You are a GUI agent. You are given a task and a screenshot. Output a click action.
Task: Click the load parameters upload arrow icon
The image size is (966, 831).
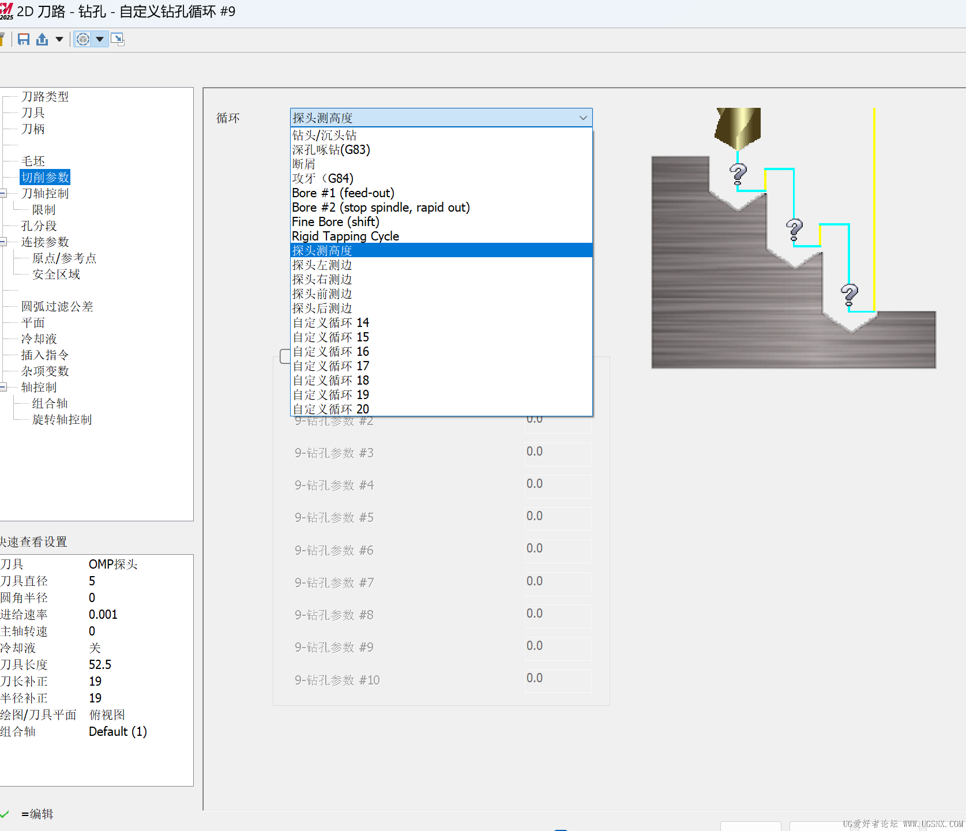point(42,39)
